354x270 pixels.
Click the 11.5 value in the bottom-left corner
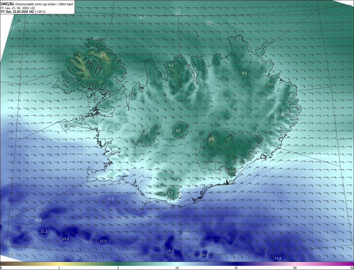(x=12, y=255)
